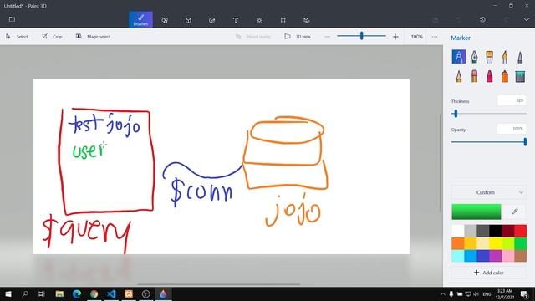Screen dimensions: 535x301
Task: Choose the Magic select tool
Action: coord(93,37)
